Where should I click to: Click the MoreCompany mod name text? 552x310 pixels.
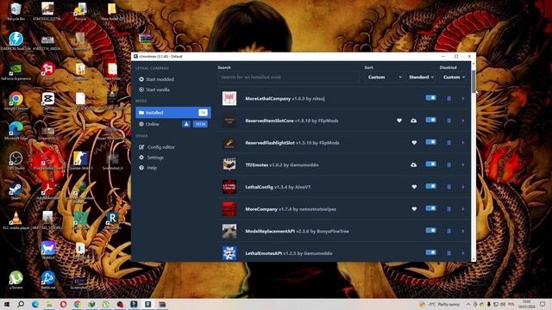pos(261,209)
